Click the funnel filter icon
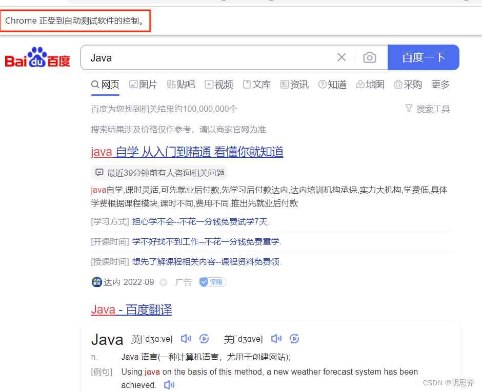 (x=409, y=108)
